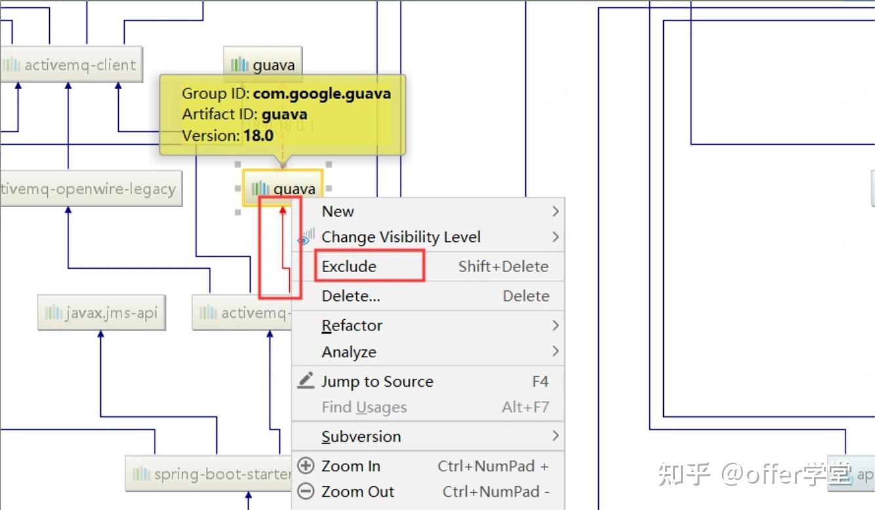Expand arrow next to Change Visibility Level
875x510 pixels.
[556, 237]
